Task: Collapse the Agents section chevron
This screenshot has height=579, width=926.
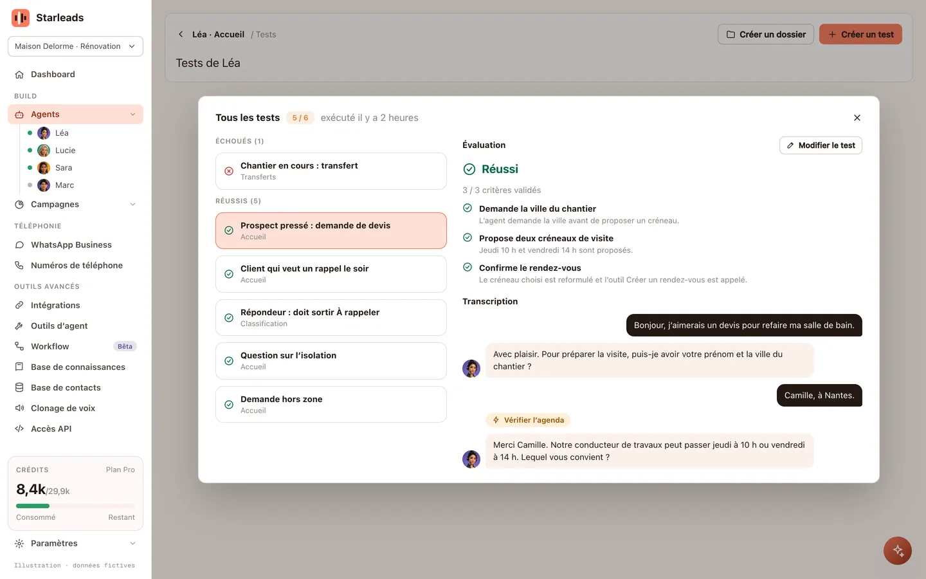Action: [x=133, y=115]
